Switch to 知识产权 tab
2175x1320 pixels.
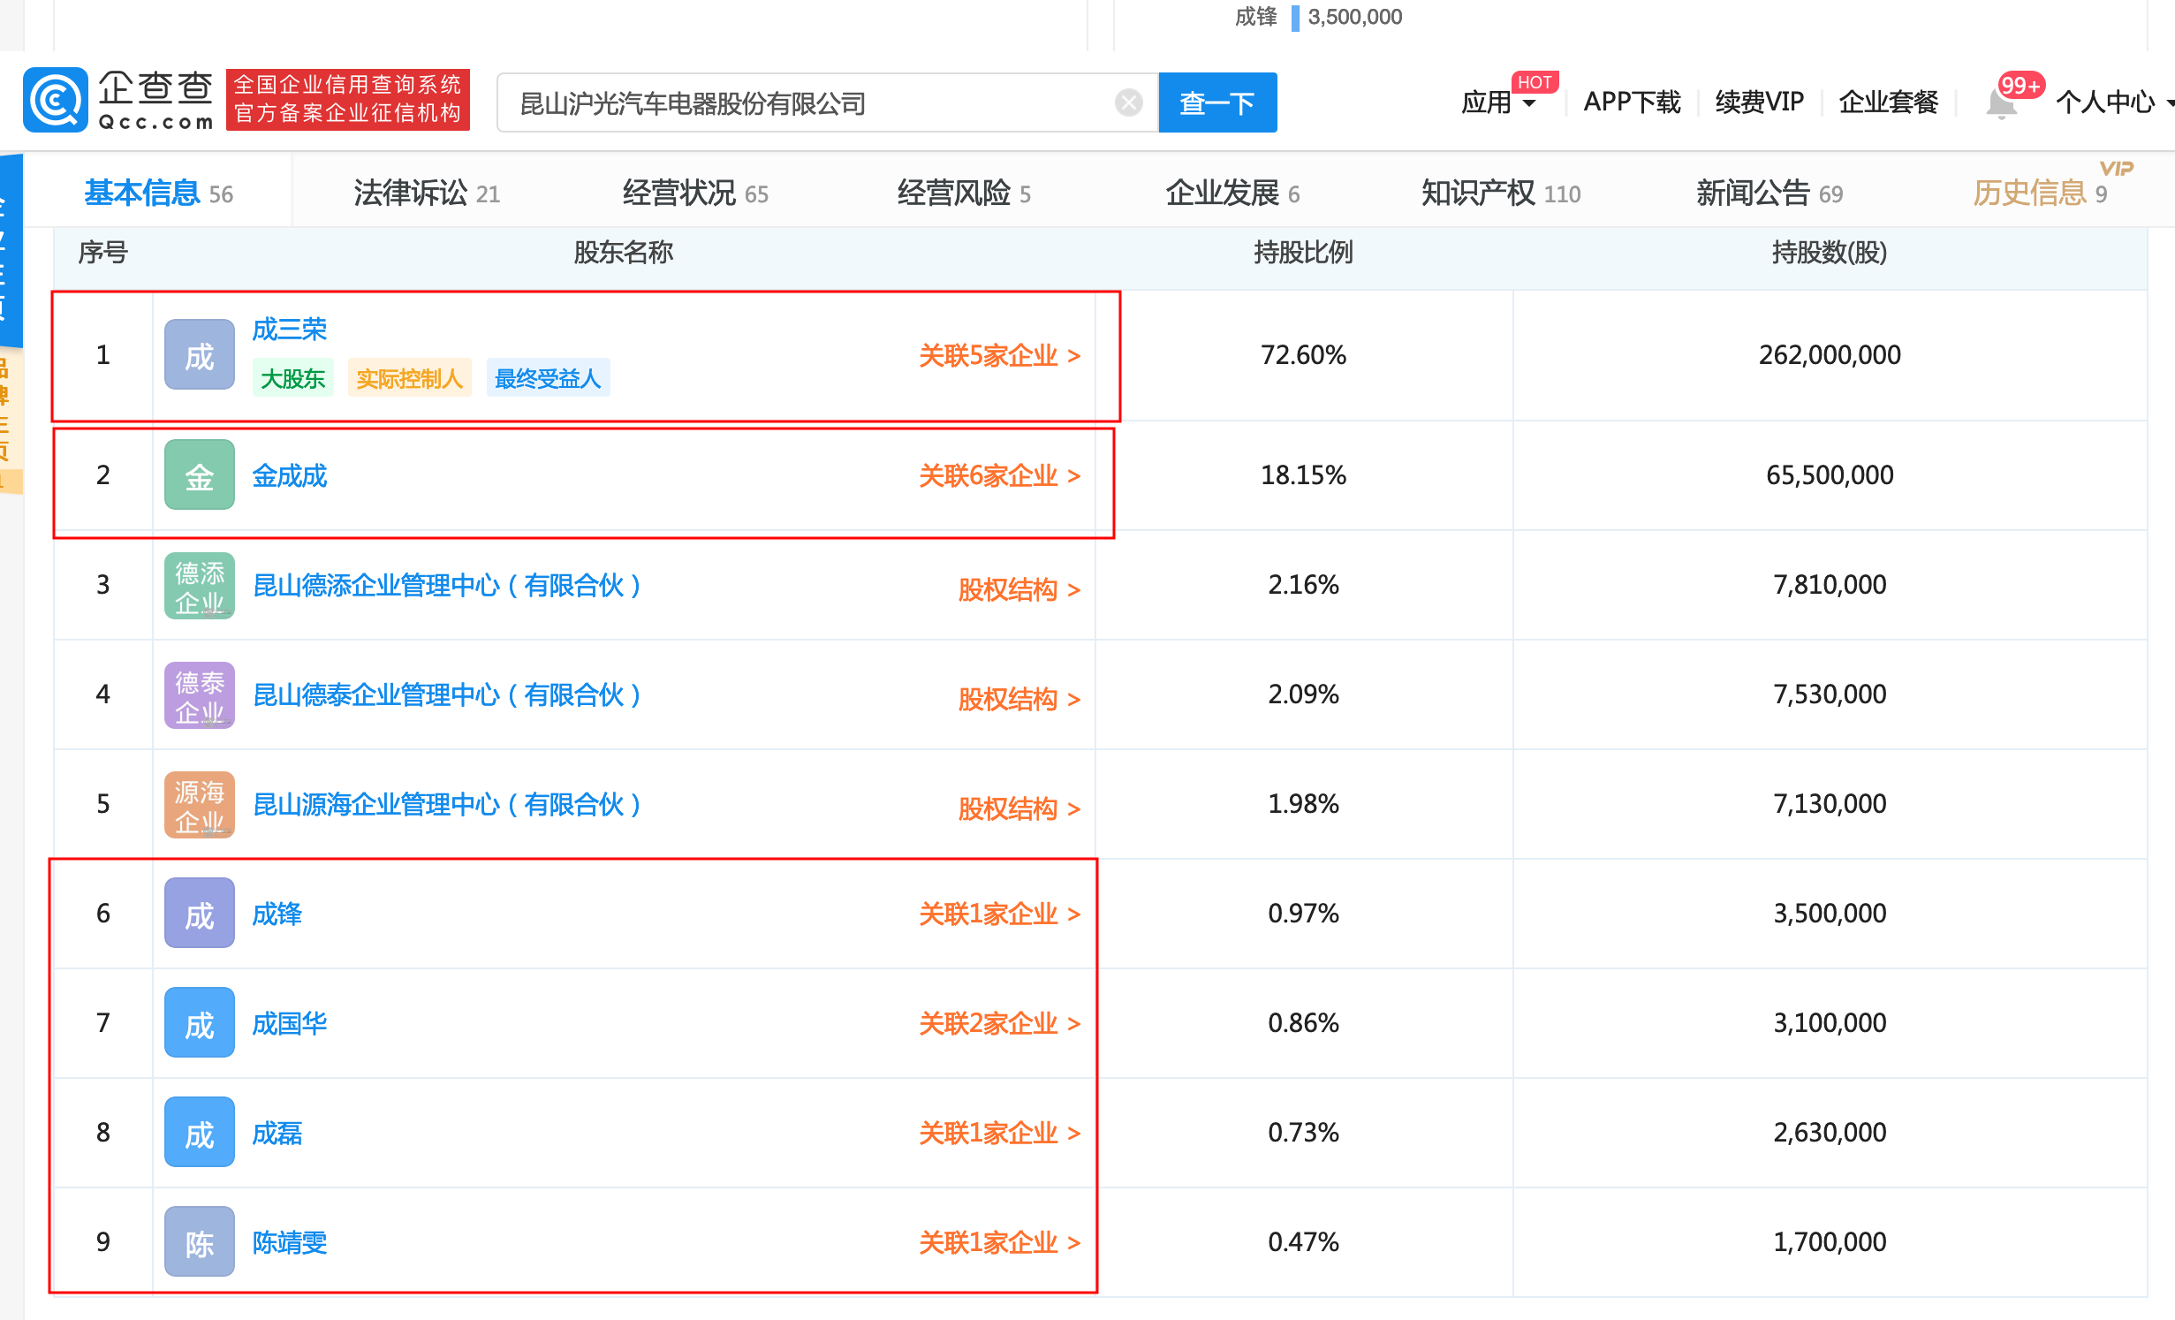click(1501, 193)
